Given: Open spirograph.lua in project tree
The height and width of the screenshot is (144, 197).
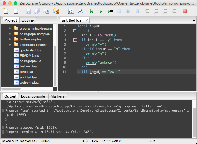Looking at the screenshot, I should 30,61.
